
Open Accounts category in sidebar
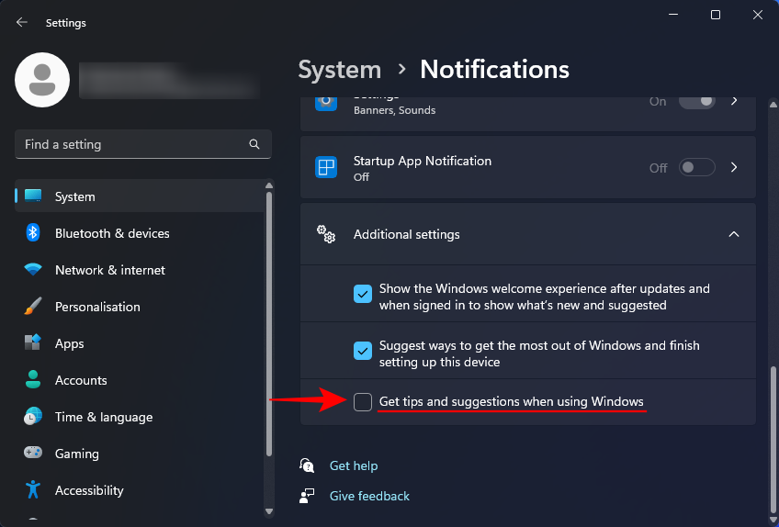[x=140, y=379]
